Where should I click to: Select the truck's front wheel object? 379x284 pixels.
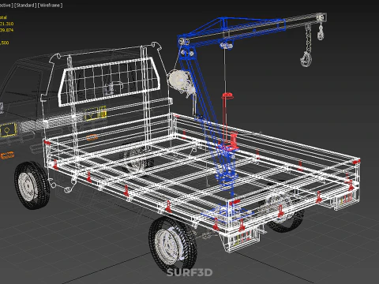pos(32,185)
